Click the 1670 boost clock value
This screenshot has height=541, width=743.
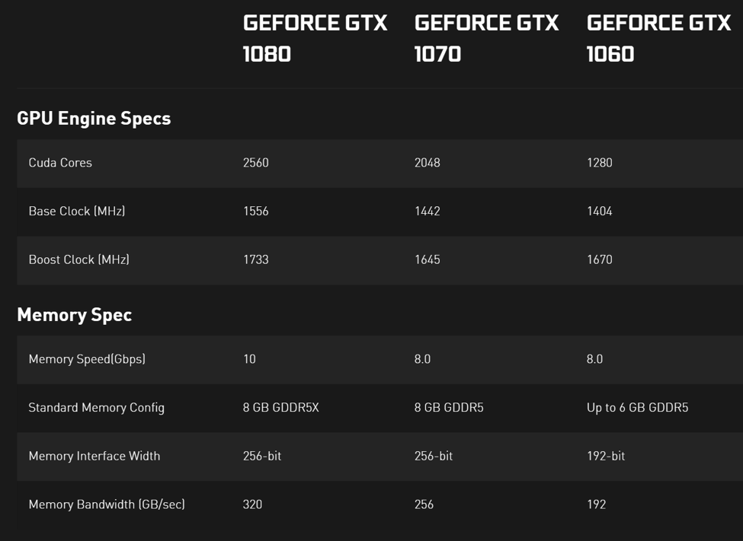pos(600,259)
